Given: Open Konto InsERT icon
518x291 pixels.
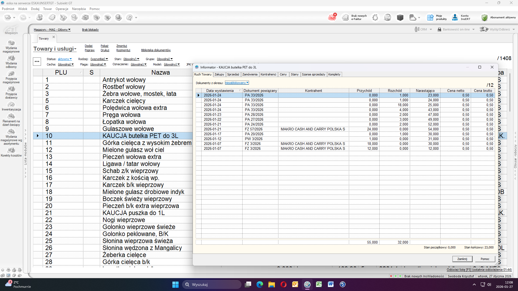Looking at the screenshot, I should pyautogui.click(x=455, y=18).
